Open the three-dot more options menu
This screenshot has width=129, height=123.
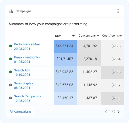coord(118,11)
